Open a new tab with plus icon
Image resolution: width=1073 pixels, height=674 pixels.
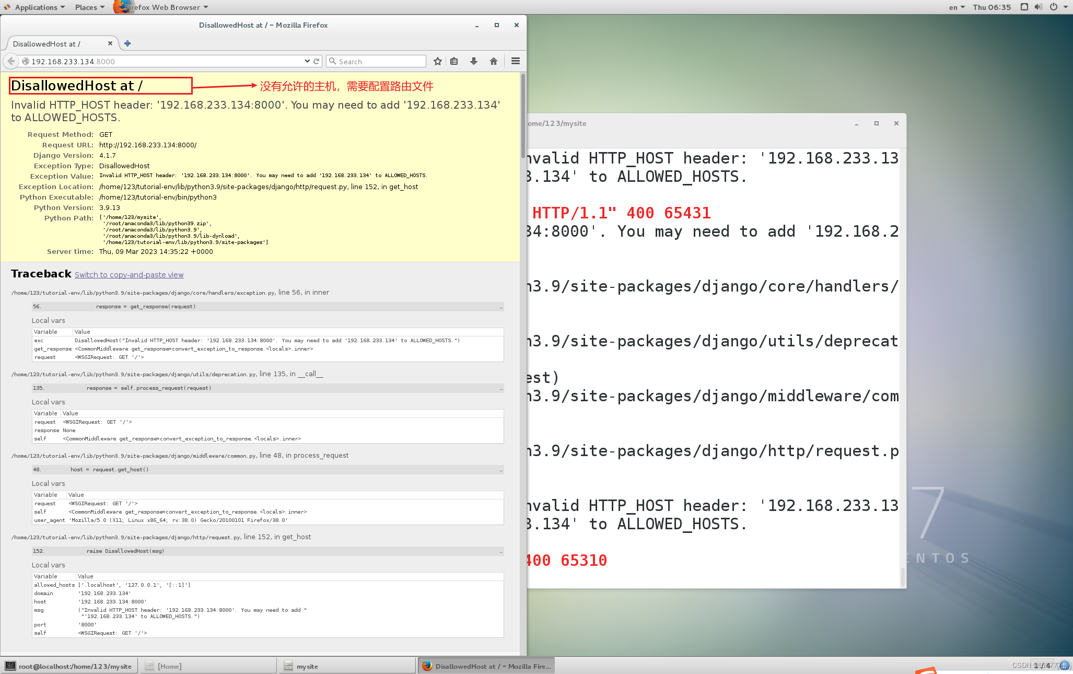coord(127,43)
